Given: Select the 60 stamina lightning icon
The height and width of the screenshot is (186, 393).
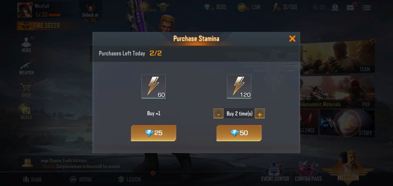Looking at the screenshot, I should pos(153,86).
